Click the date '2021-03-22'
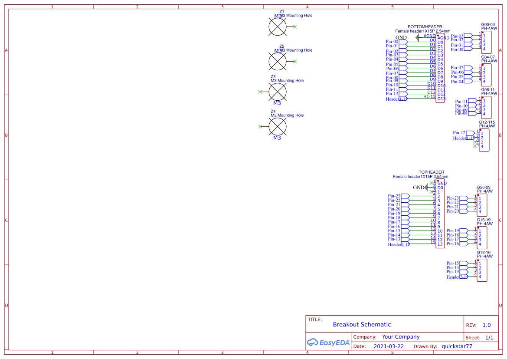The image size is (507, 359). click(x=389, y=346)
